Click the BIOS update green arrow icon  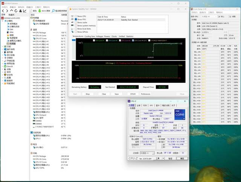(x=39, y=11)
